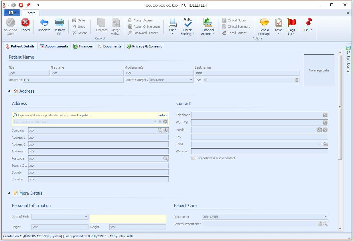Open the Practitioner dropdown
This screenshot has width=353, height=241.
(x=326, y=217)
